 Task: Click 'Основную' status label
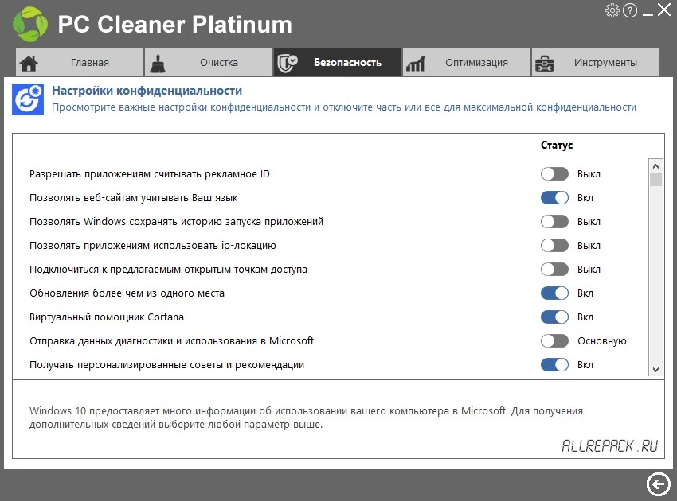[602, 341]
